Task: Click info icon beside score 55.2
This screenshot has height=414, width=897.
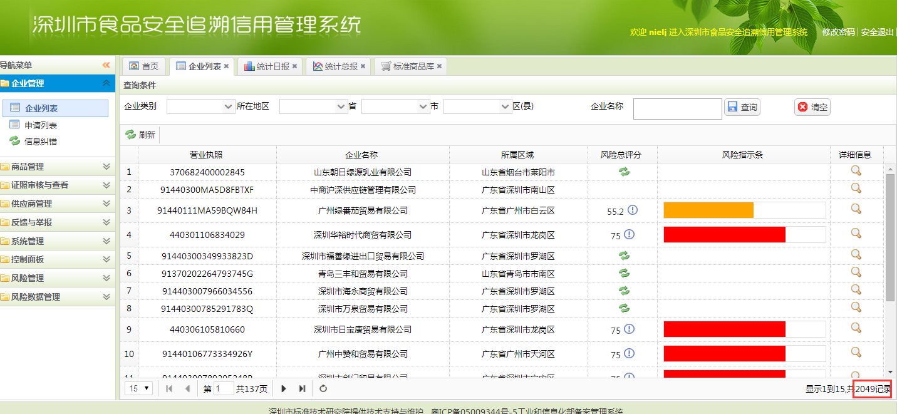Action: 633,210
